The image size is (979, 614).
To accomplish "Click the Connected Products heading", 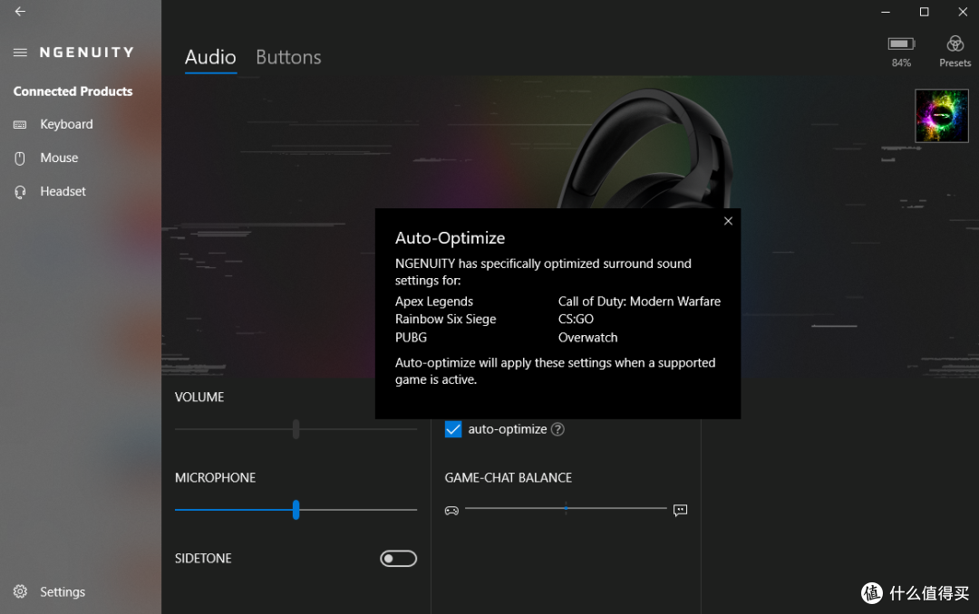I will tap(73, 91).
